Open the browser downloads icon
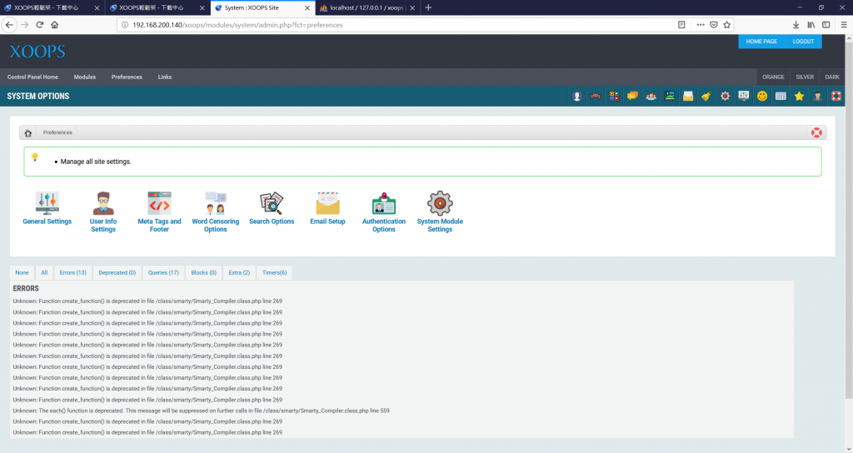The image size is (853, 453). [x=796, y=25]
